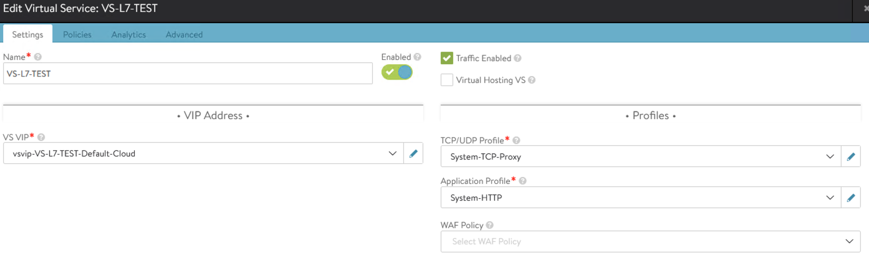Open help icon next to VS VIP label
Image resolution: width=869 pixels, height=263 pixels.
coord(41,137)
